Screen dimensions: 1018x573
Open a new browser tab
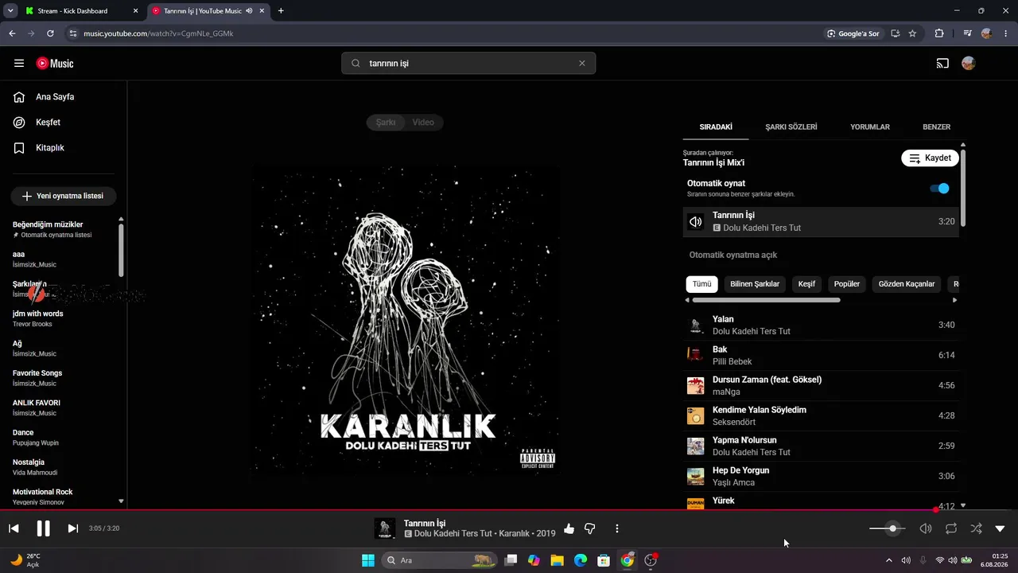coord(281,11)
